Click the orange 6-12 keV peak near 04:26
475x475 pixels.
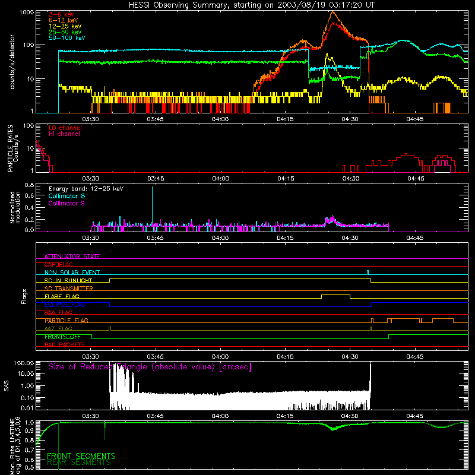pyautogui.click(x=333, y=12)
